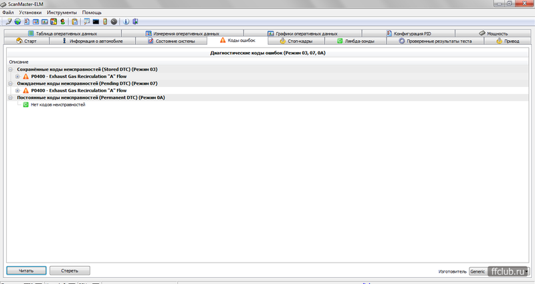Click the data table grid toolbar icon

coord(35,21)
